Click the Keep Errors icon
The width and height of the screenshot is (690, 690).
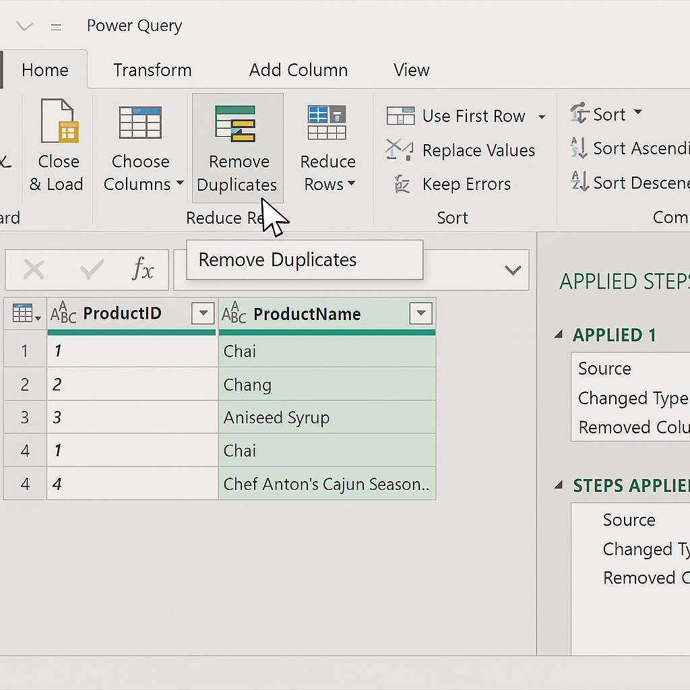point(401,184)
